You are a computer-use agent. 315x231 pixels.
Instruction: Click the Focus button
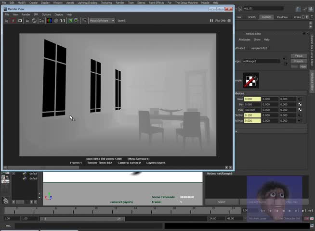pyautogui.click(x=299, y=56)
